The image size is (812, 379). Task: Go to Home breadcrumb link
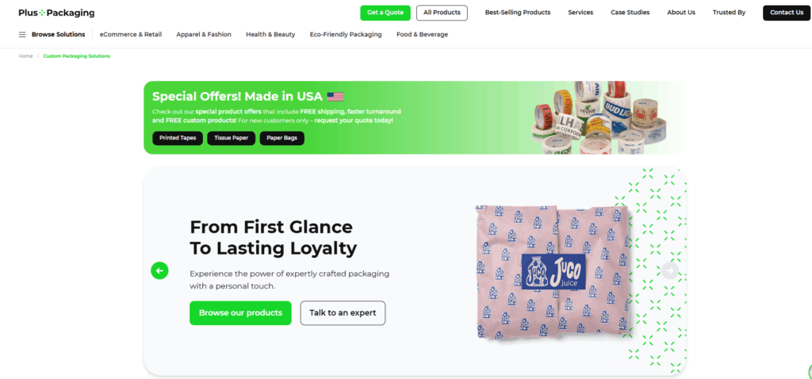26,56
